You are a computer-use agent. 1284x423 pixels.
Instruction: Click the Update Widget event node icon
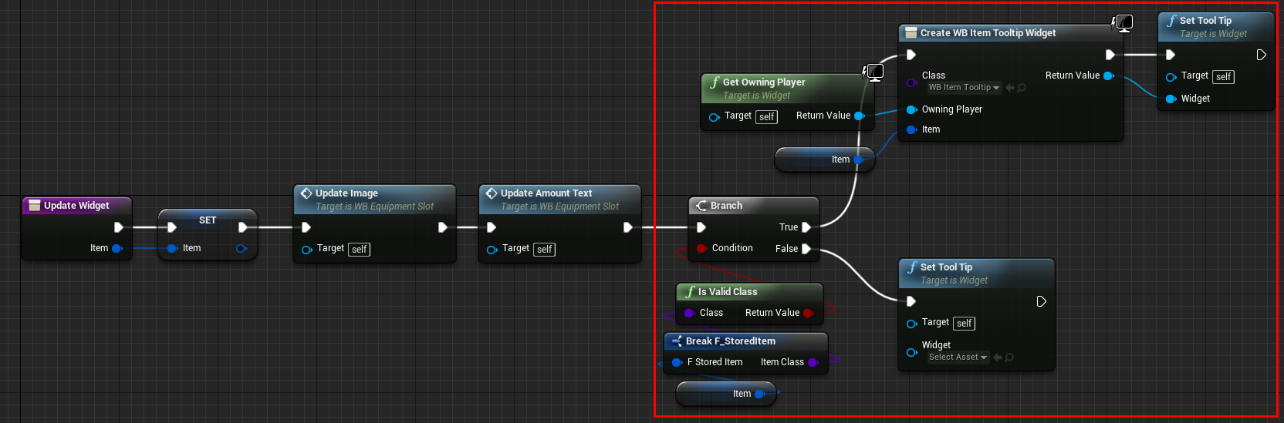tap(34, 206)
